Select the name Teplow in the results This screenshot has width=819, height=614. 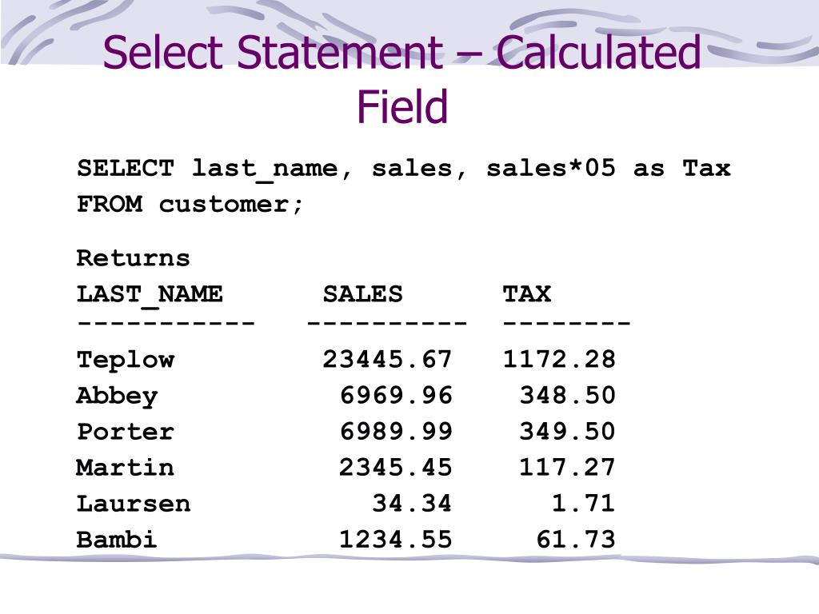(x=126, y=361)
